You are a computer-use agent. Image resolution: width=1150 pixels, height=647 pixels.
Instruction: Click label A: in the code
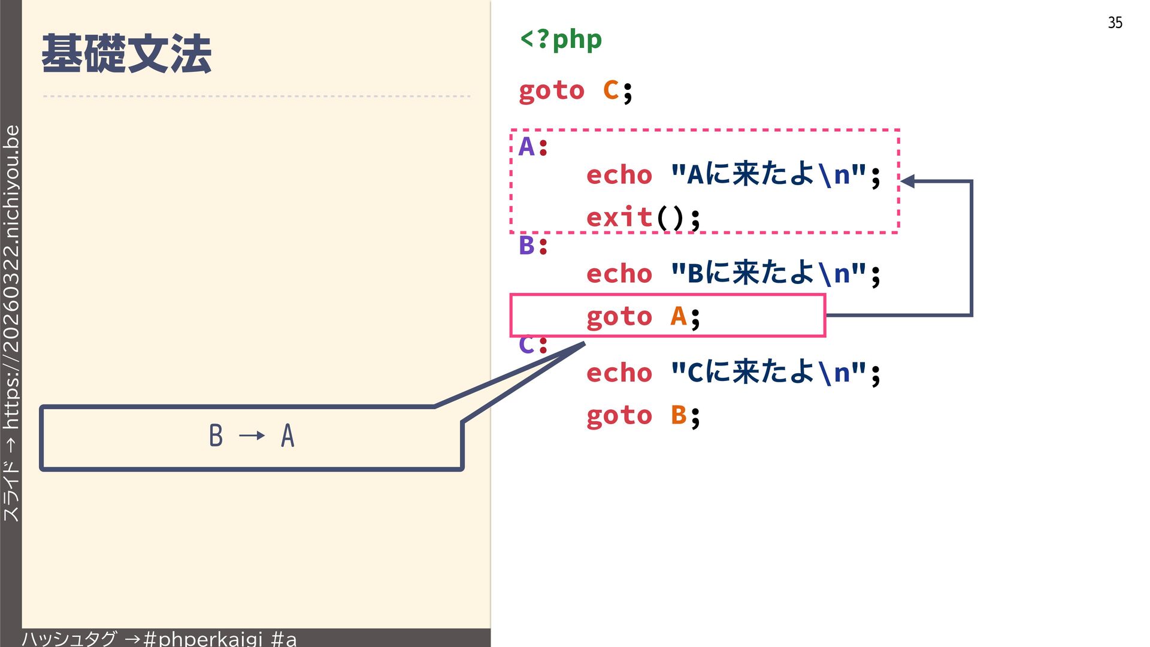click(x=532, y=147)
